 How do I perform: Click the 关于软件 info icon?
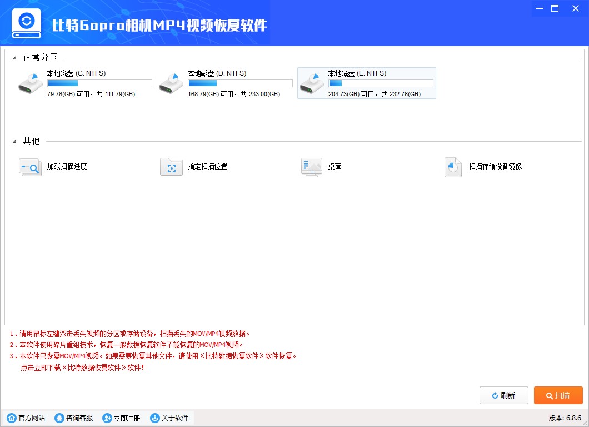pos(155,418)
